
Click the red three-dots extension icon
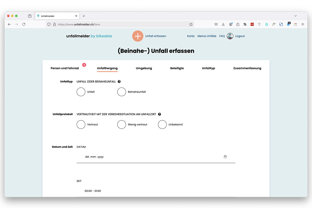pyautogui.click(x=252, y=24)
